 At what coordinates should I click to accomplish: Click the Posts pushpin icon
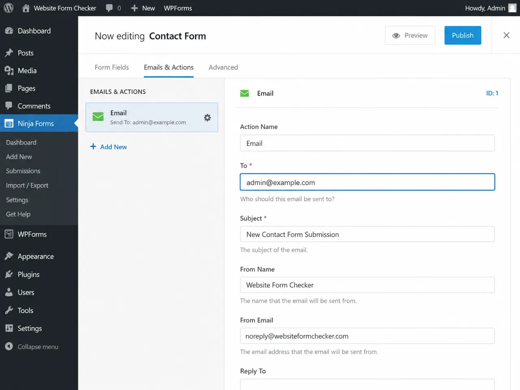(9, 53)
